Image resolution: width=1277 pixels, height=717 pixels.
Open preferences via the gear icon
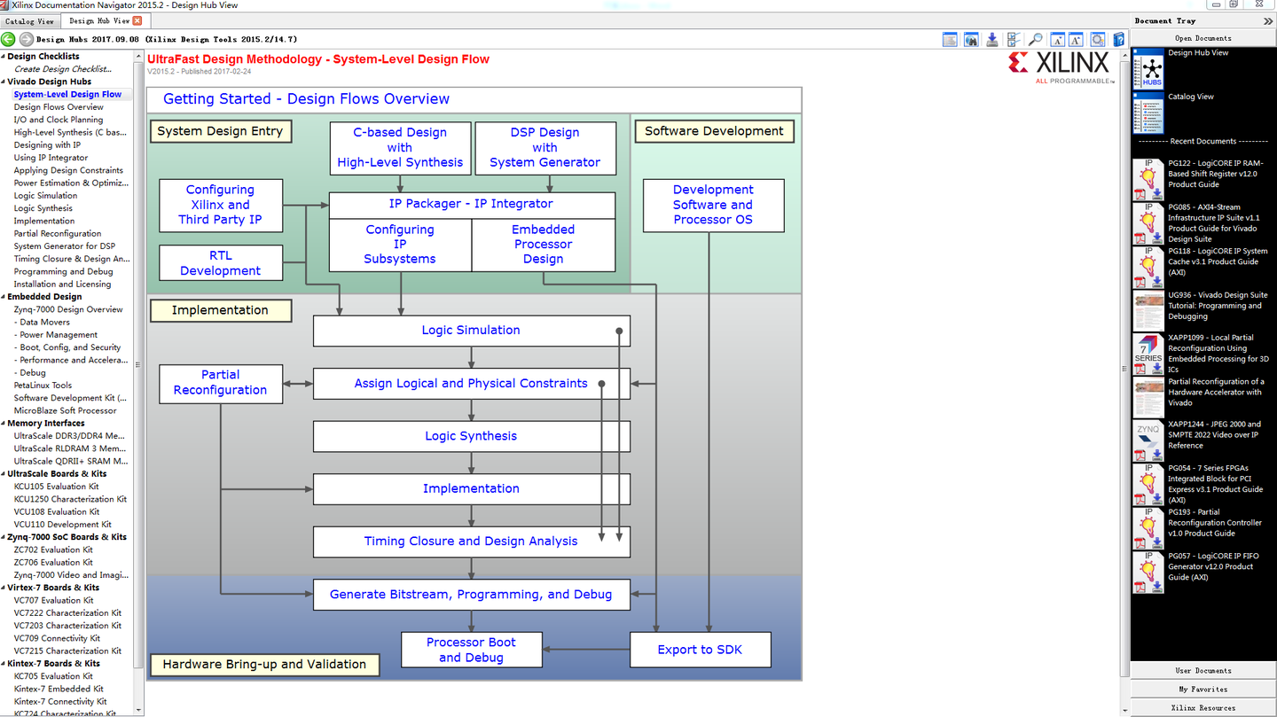[1098, 39]
